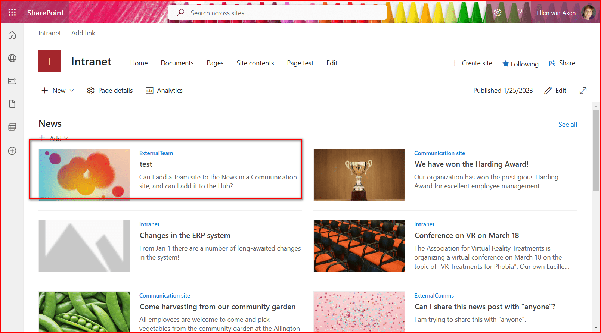This screenshot has width=601, height=333.
Task: Open My lists icon in app bar
Action: tap(12, 127)
